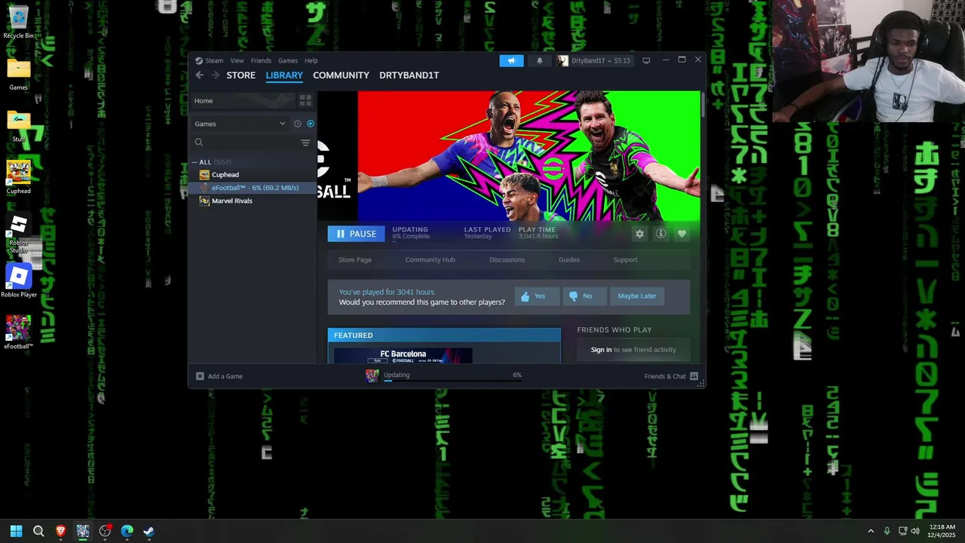Viewport: 965px width, 543px height.
Task: Open Brave browser from taskbar
Action: 60,531
